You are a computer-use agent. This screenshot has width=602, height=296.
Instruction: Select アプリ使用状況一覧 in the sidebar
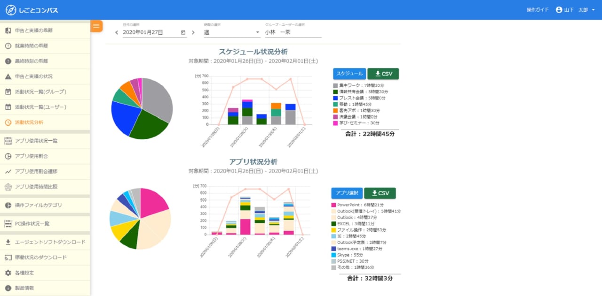point(45,141)
